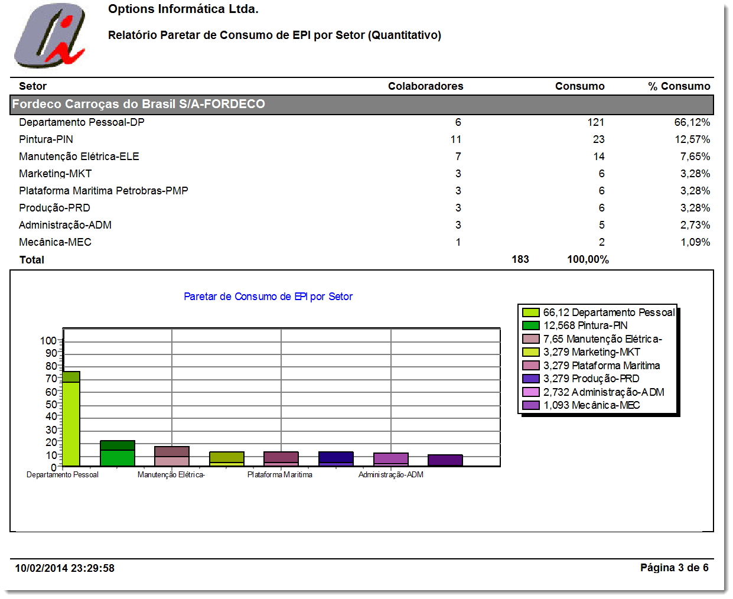733x599 pixels.
Task: Click legend entry '66,12 Departamento Pessoal'
Action: (x=609, y=312)
